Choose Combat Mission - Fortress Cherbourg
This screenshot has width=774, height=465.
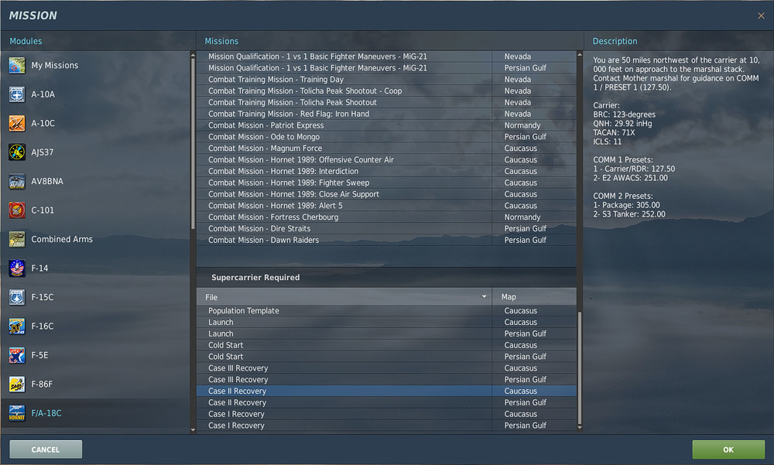coord(386,217)
